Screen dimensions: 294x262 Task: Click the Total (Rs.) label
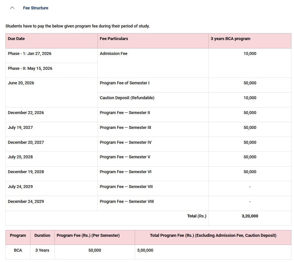(x=197, y=216)
